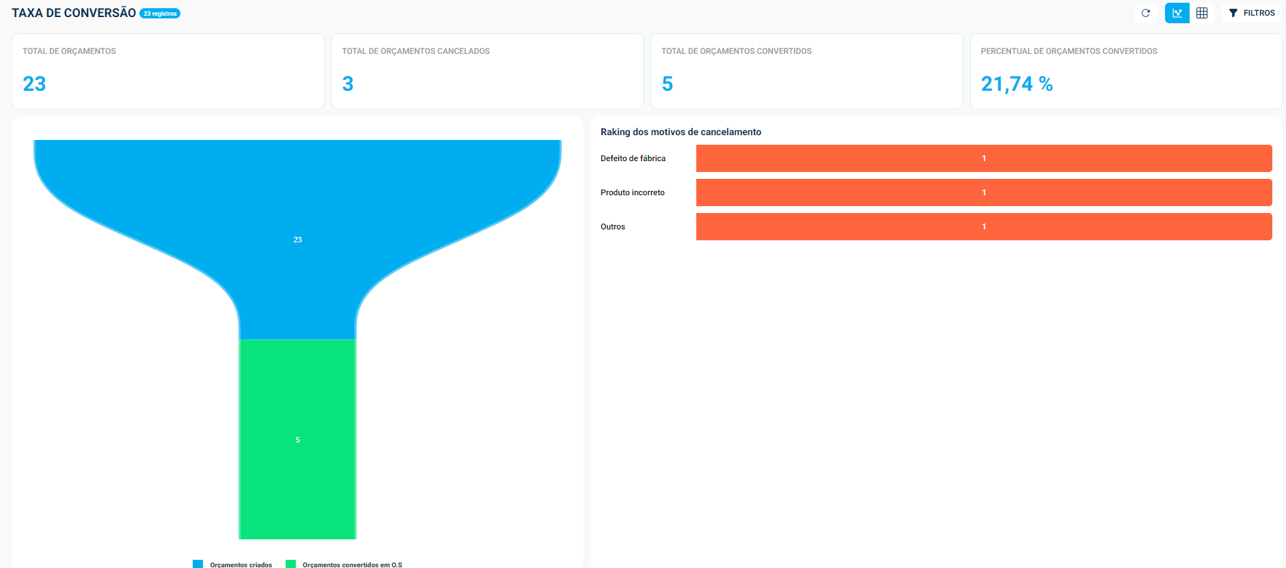Click the green legend color square
The height and width of the screenshot is (568, 1286).
[290, 564]
